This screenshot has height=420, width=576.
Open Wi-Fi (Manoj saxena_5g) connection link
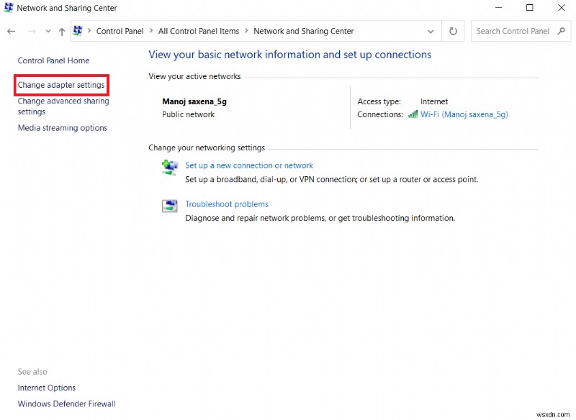tap(464, 114)
